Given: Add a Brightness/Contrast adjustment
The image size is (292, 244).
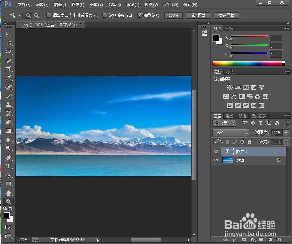Looking at the screenshot, I should 229,87.
